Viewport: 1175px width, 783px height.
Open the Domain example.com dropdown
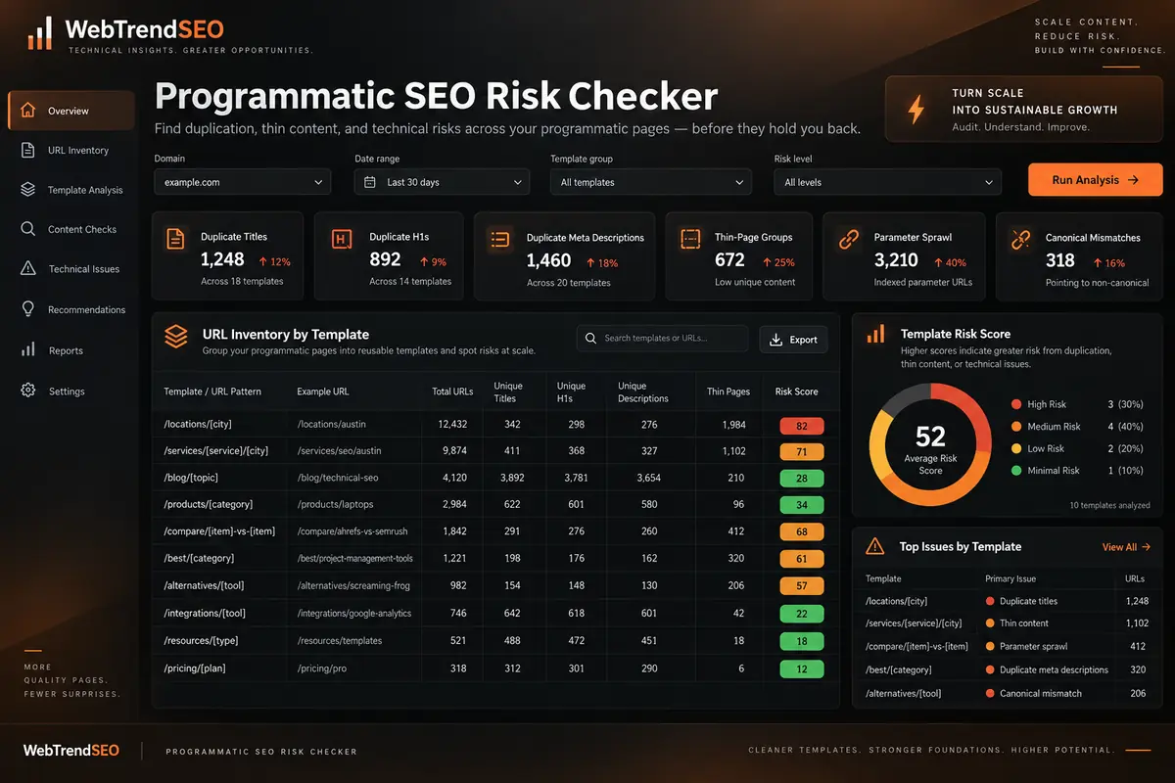242,182
